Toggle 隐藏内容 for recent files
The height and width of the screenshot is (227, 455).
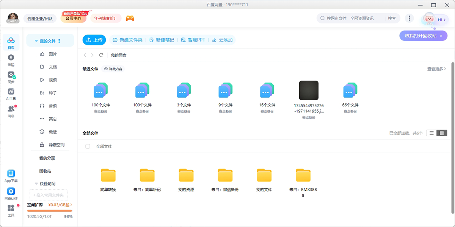(x=113, y=69)
